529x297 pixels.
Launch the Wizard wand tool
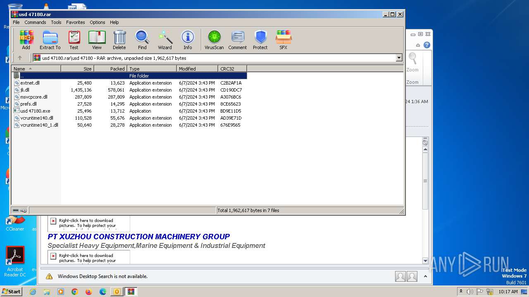tap(165, 40)
